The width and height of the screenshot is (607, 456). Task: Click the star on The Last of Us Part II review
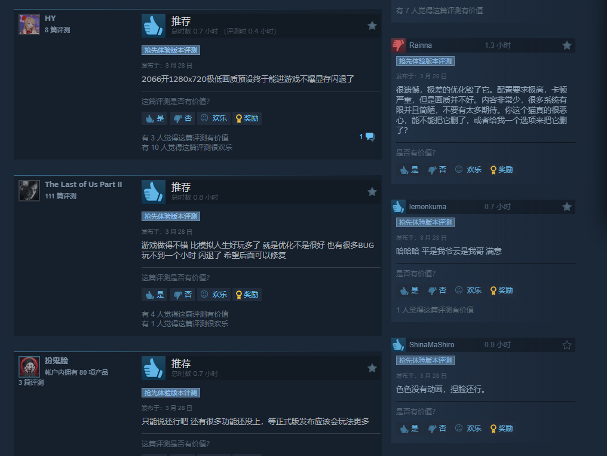(372, 192)
